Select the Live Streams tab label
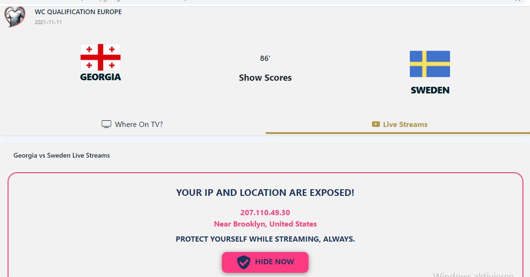This screenshot has width=530, height=277. click(405, 125)
